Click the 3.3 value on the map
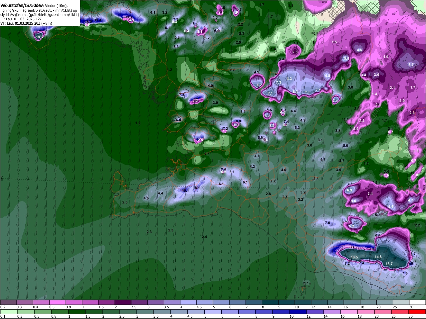Viewport: 426px width, 319px height. [316, 179]
